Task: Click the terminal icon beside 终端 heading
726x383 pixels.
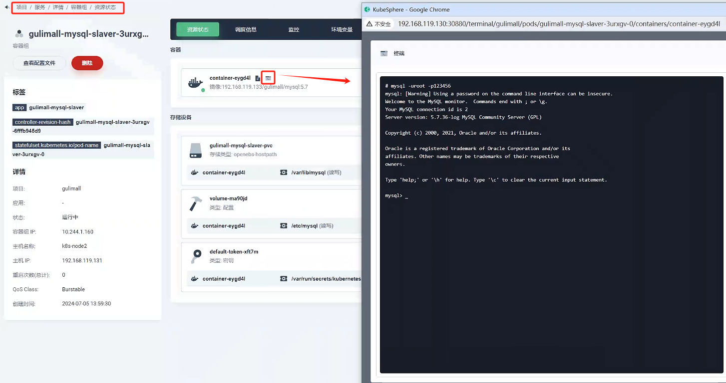Action: pos(384,53)
